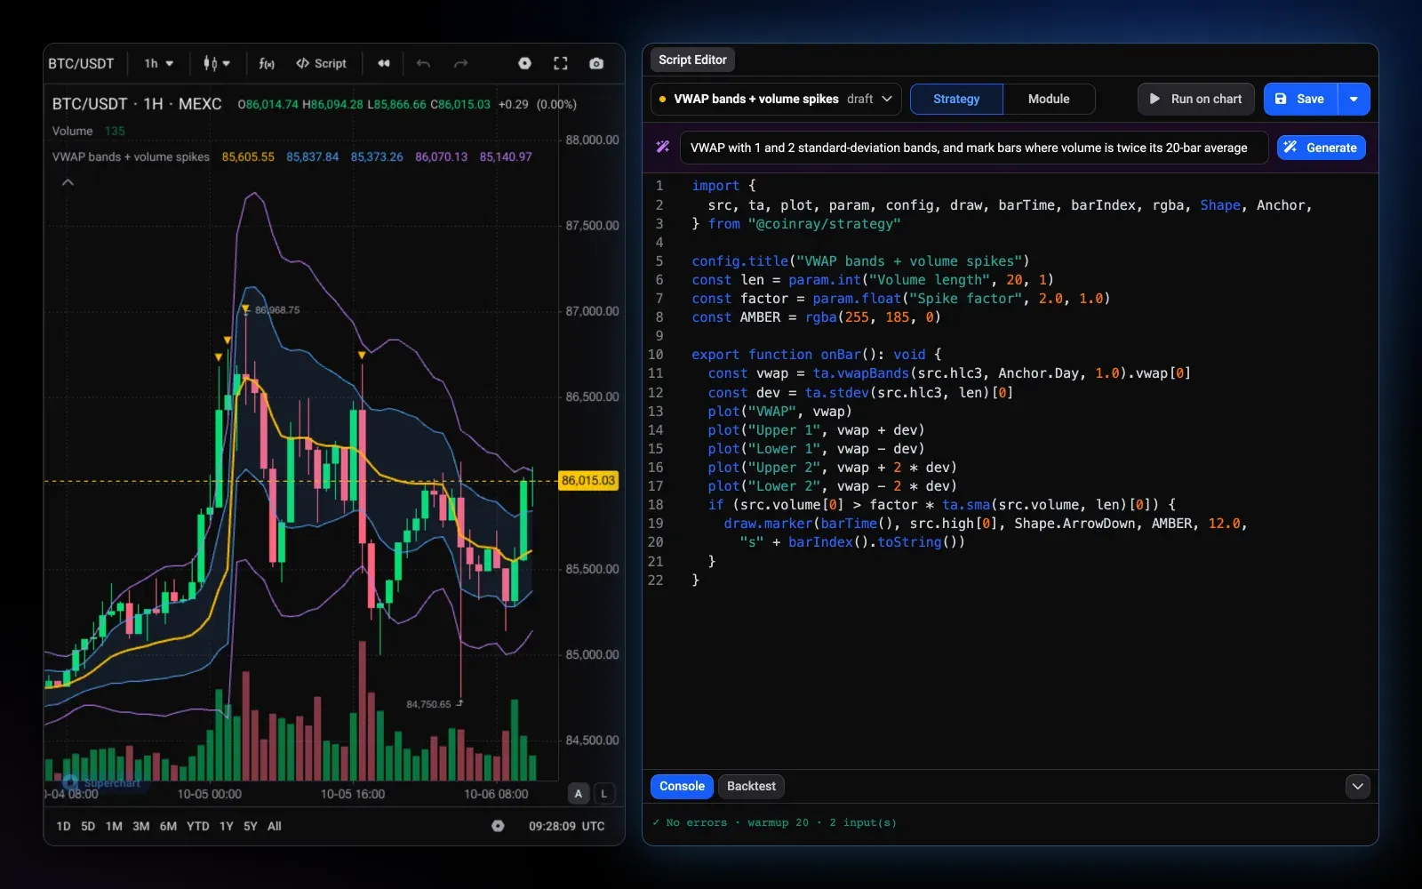Open chart settings hexagon icon in top toolbar
The width and height of the screenshot is (1422, 889).
tap(524, 63)
